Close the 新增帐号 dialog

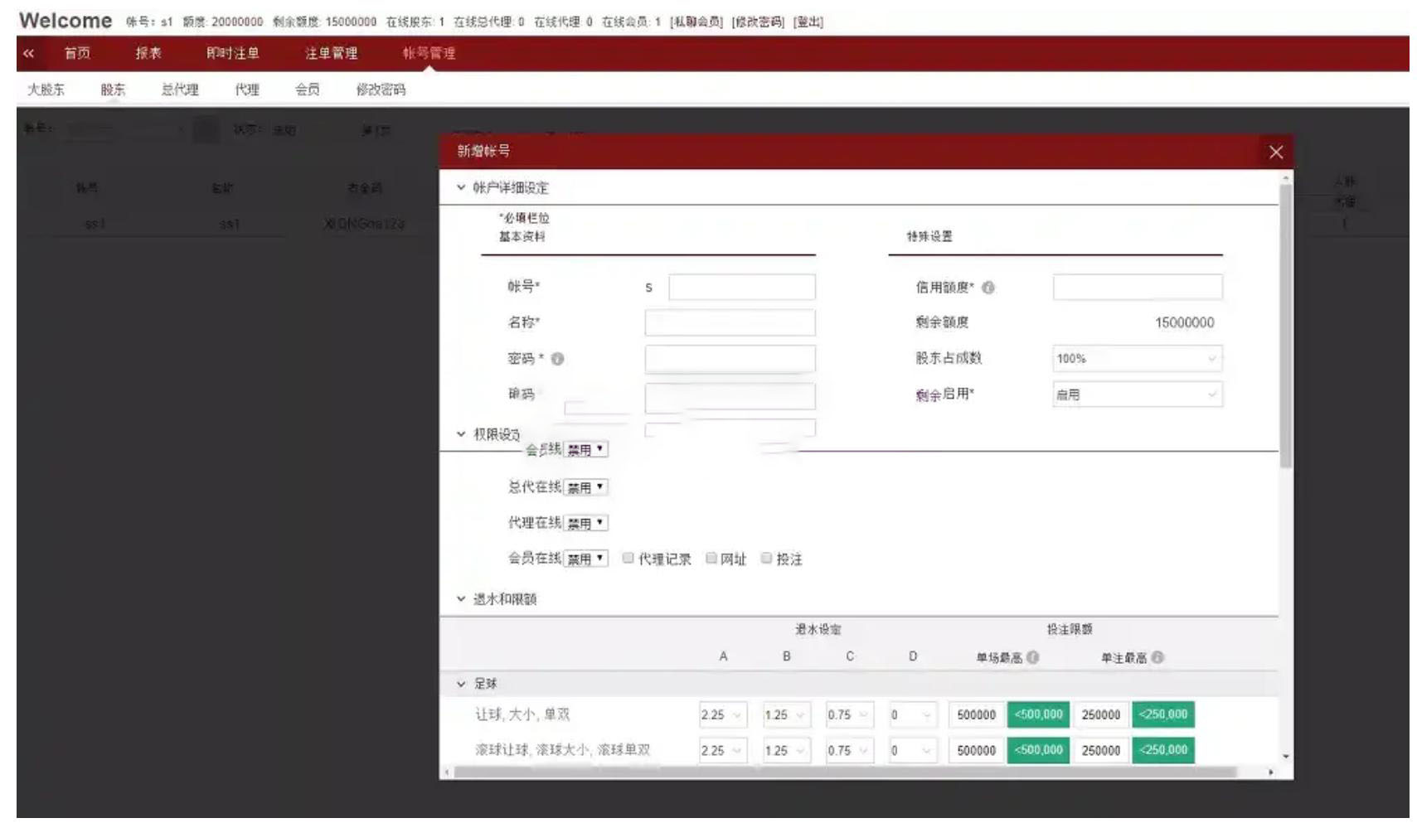(x=1275, y=152)
